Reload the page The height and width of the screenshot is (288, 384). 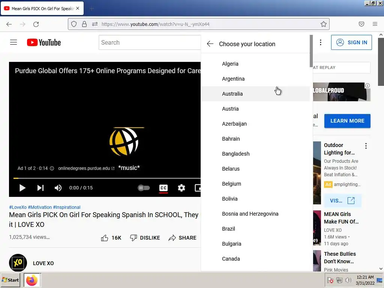[36, 24]
